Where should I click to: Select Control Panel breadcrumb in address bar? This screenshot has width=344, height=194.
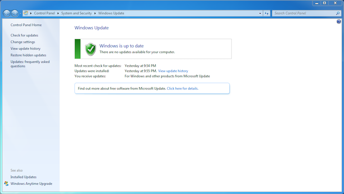[x=44, y=13]
